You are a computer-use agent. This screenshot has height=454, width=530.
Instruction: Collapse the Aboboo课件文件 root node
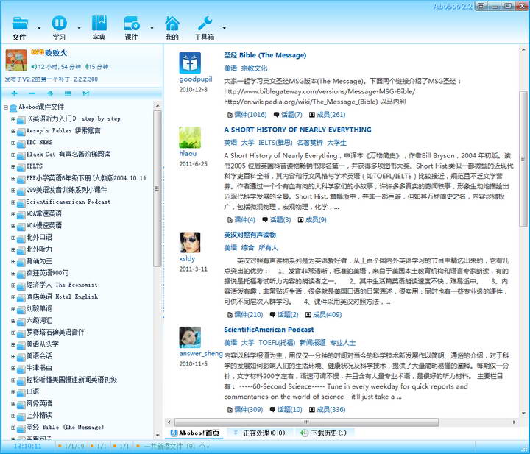6,107
